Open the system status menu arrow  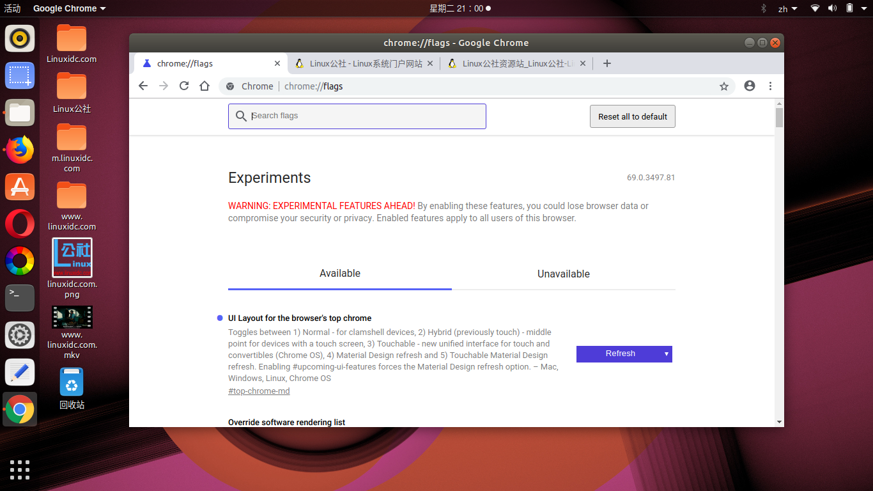(865, 8)
